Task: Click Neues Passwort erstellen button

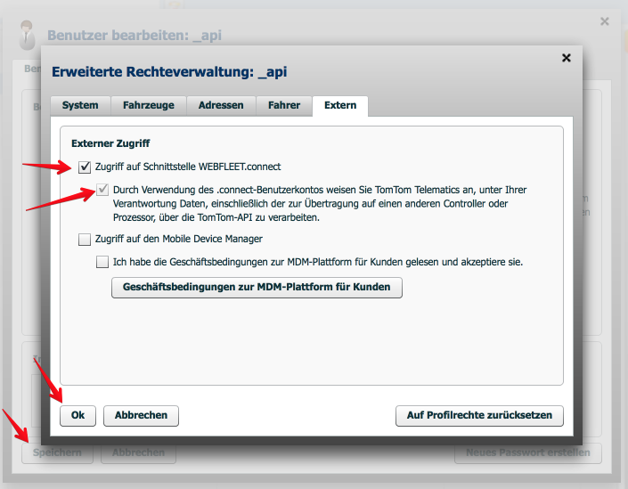Action: pyautogui.click(x=527, y=452)
